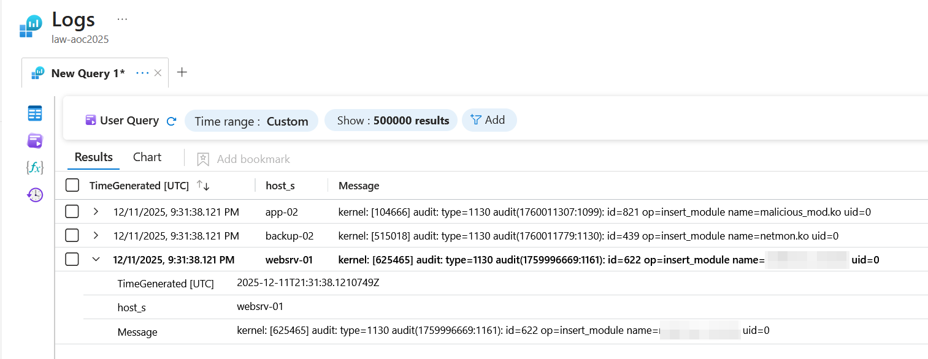Collapse the expanded websrv-01 log entry
The image size is (928, 359).
(x=96, y=259)
